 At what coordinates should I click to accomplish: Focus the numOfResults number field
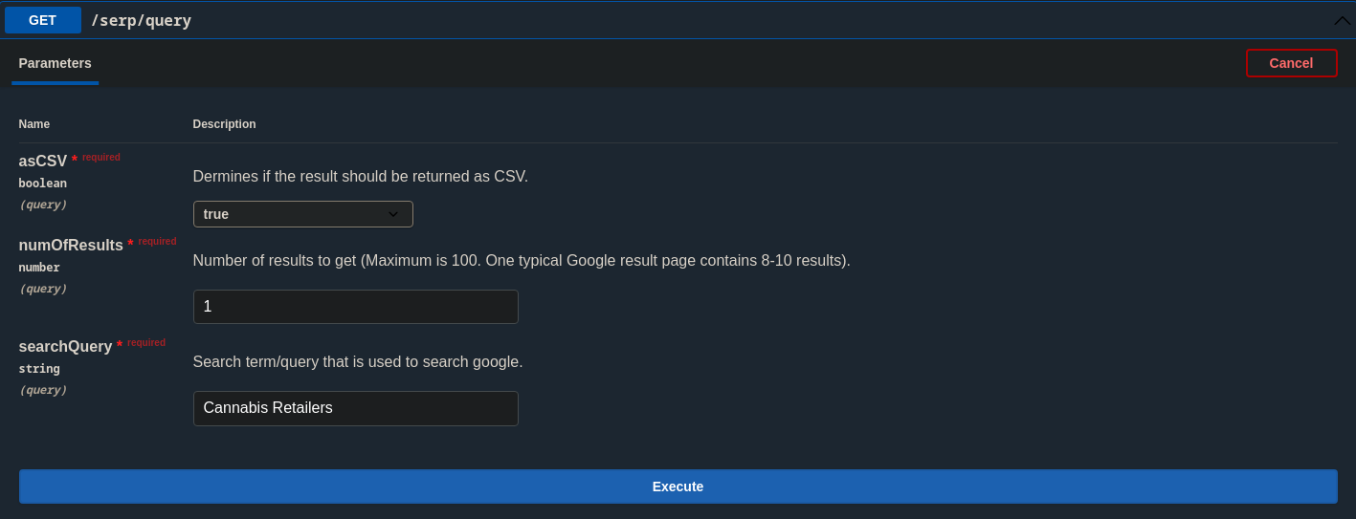click(x=355, y=307)
